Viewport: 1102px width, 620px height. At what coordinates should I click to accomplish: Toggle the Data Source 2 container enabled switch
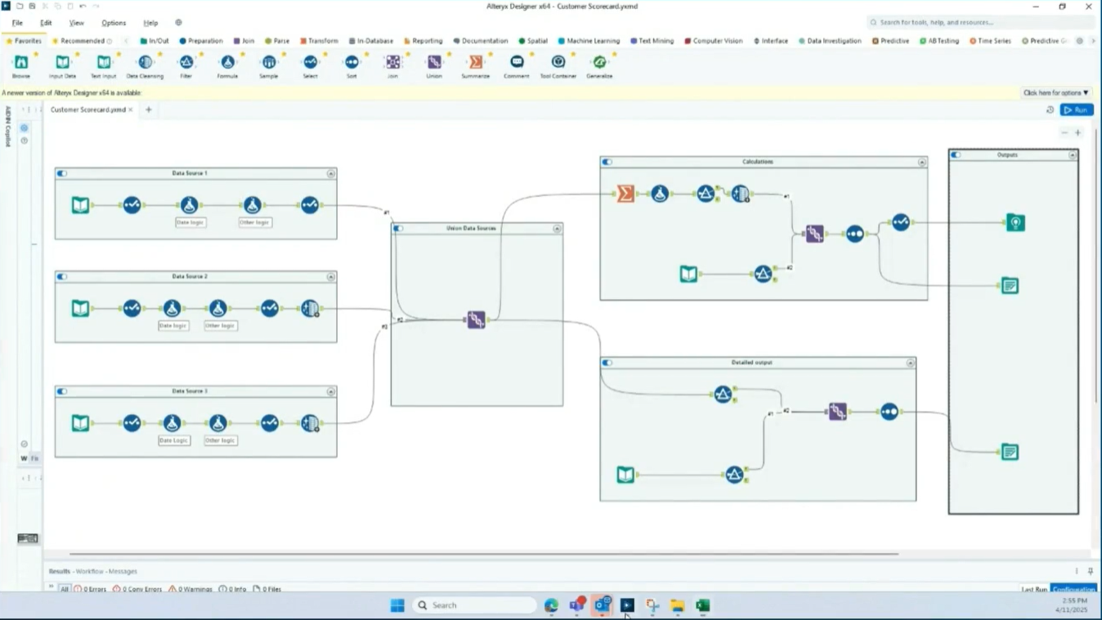62,277
